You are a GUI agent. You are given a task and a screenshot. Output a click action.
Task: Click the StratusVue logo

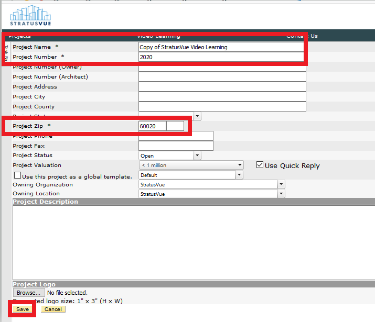[30, 16]
